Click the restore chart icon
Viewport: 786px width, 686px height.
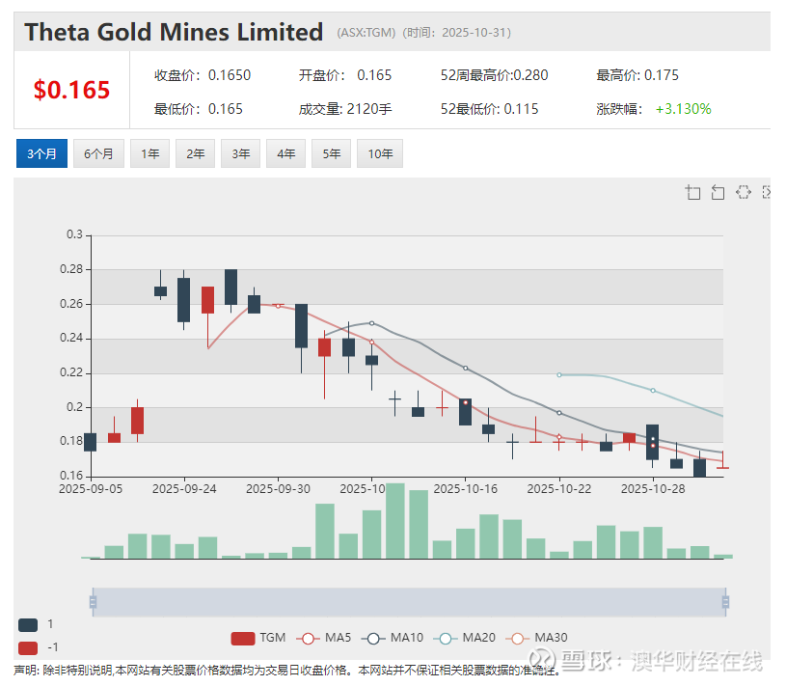pyautogui.click(x=744, y=192)
